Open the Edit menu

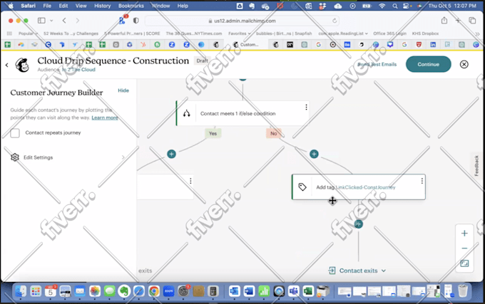click(x=63, y=6)
